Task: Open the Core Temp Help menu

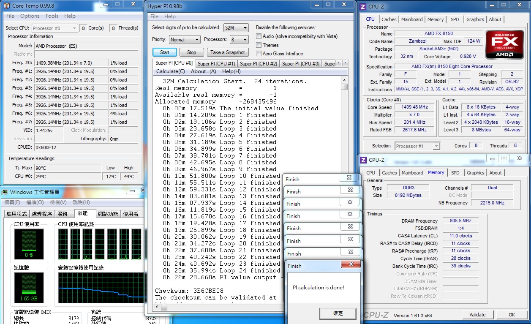Action: (70, 16)
